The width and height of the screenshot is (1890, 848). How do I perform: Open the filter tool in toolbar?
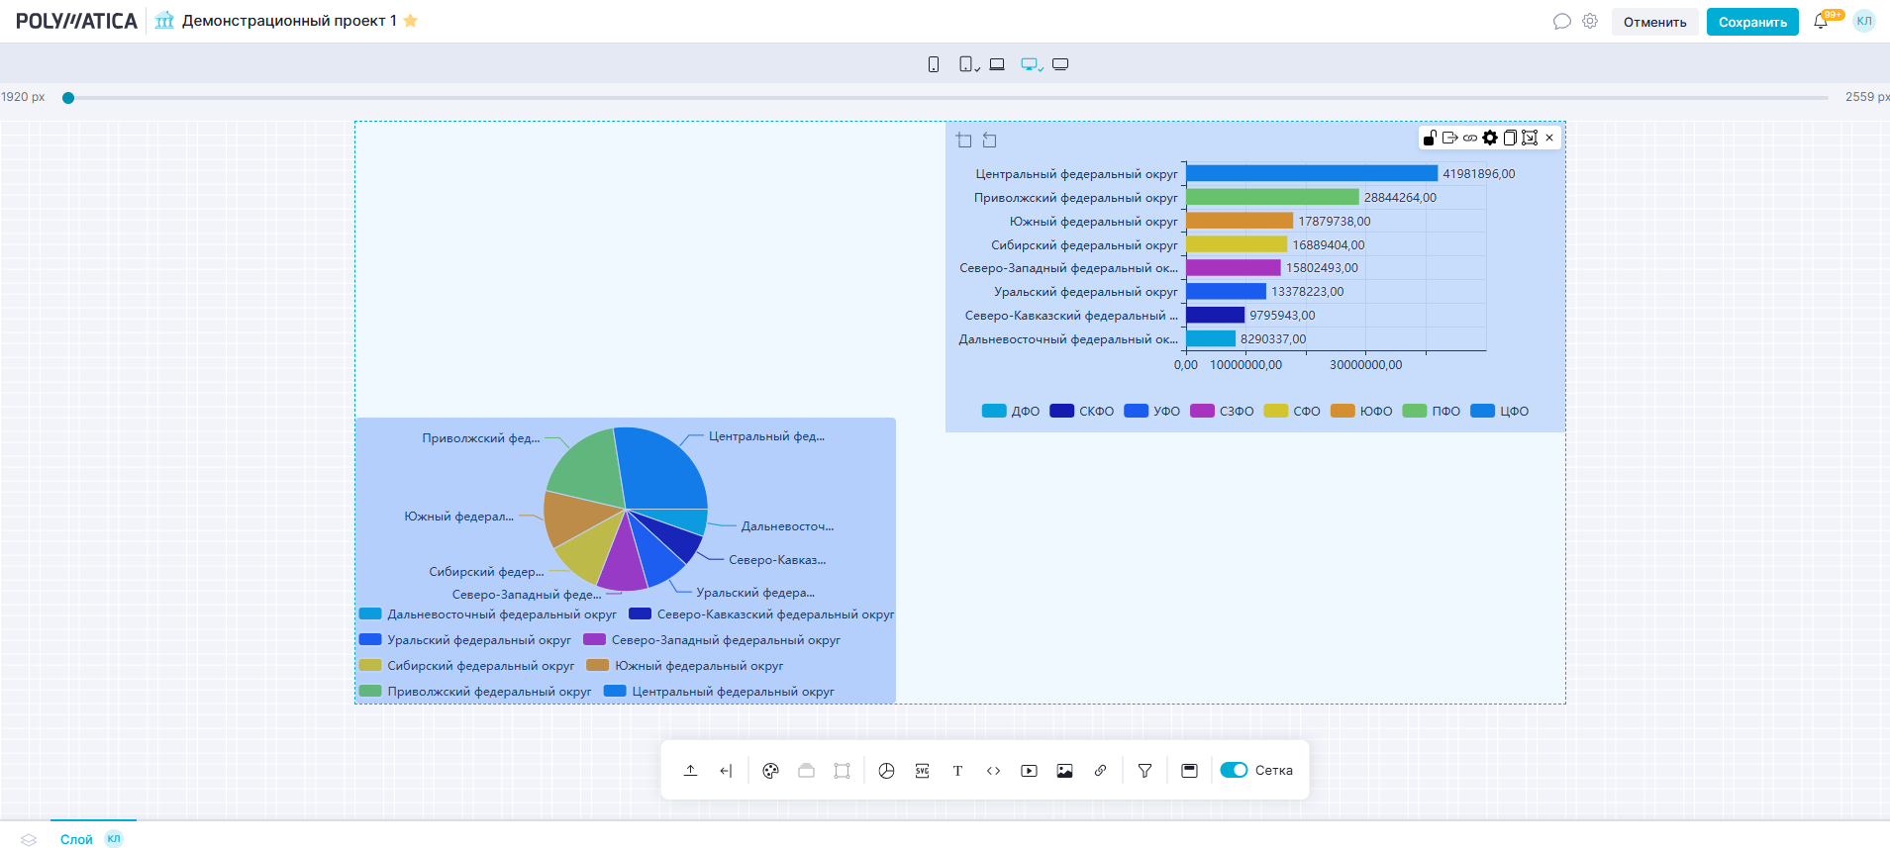point(1144,771)
